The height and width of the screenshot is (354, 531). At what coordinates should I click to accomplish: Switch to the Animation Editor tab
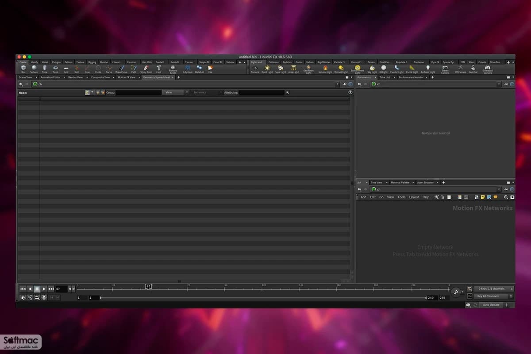50,77
